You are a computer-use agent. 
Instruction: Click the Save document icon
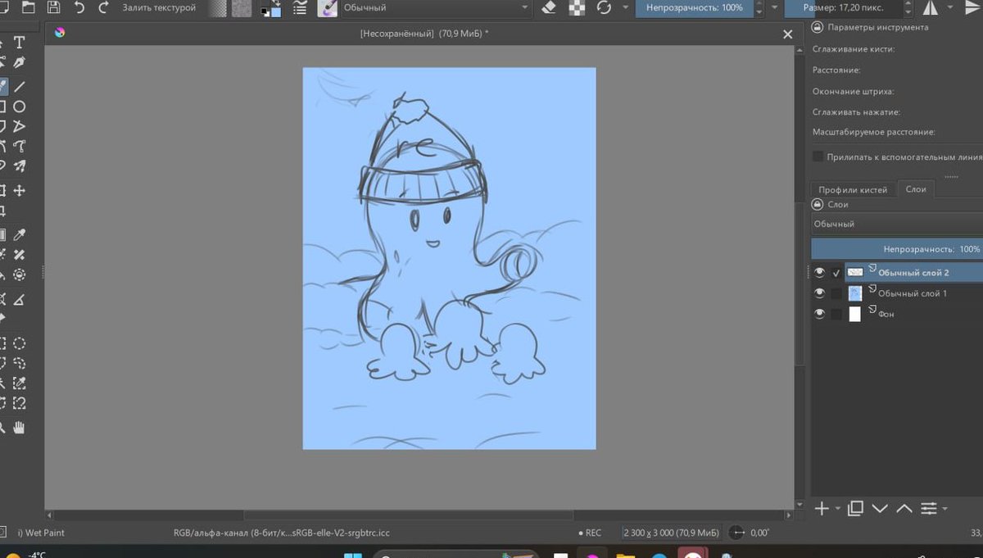pyautogui.click(x=53, y=7)
